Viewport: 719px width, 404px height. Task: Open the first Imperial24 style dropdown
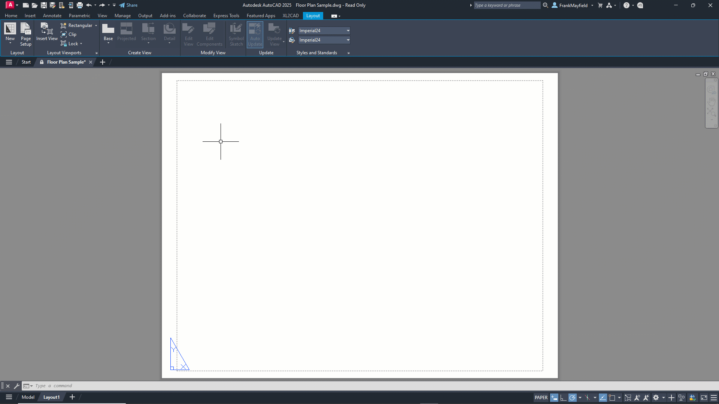click(x=348, y=31)
